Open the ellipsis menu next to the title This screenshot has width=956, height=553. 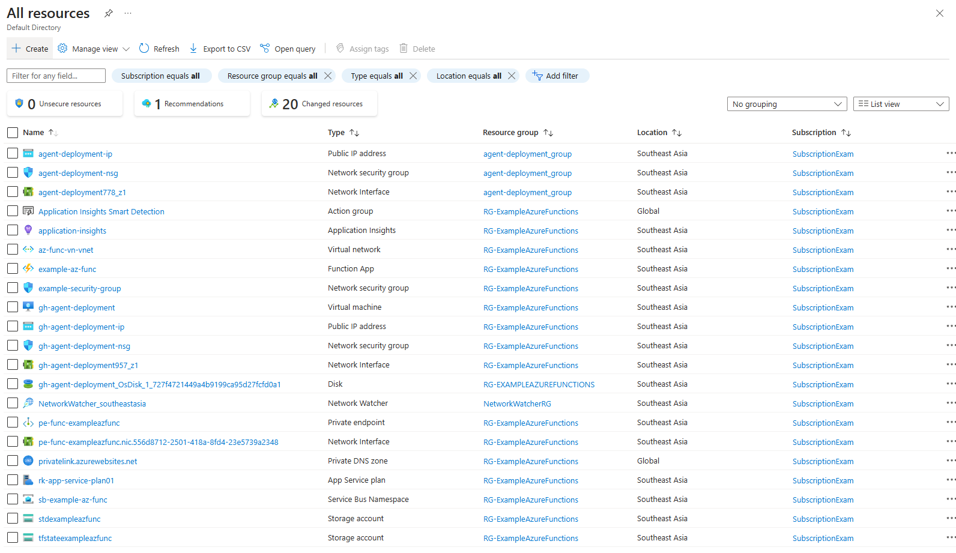[128, 13]
